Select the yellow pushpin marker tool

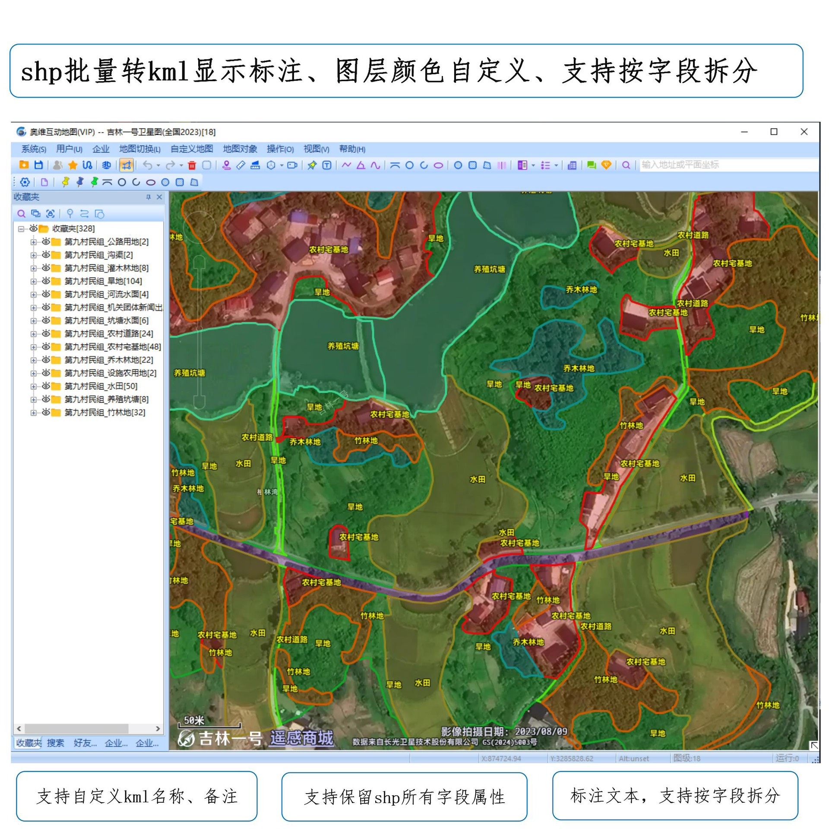[x=66, y=182]
